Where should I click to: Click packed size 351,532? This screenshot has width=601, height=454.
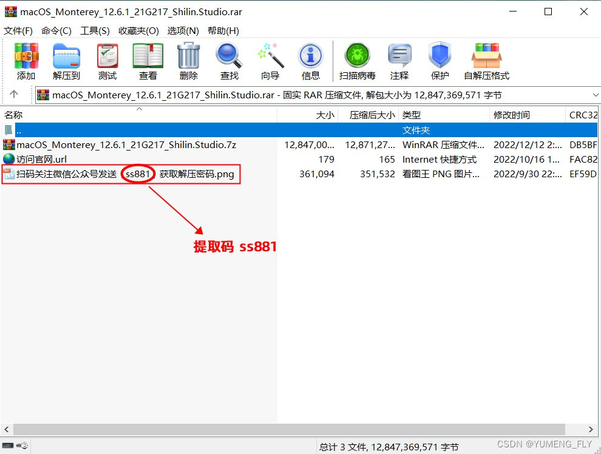coord(377,174)
